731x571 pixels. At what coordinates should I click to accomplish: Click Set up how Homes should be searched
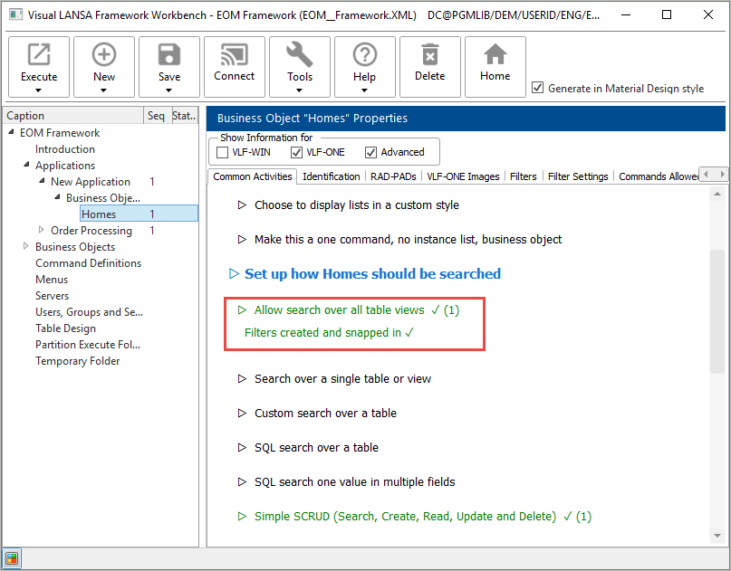(372, 273)
